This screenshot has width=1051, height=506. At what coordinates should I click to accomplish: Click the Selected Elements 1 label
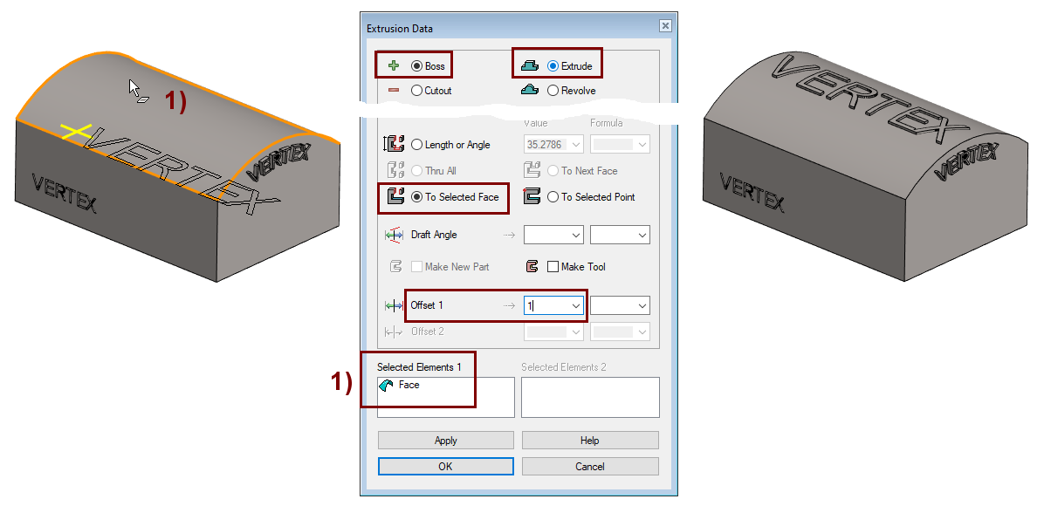tap(419, 367)
